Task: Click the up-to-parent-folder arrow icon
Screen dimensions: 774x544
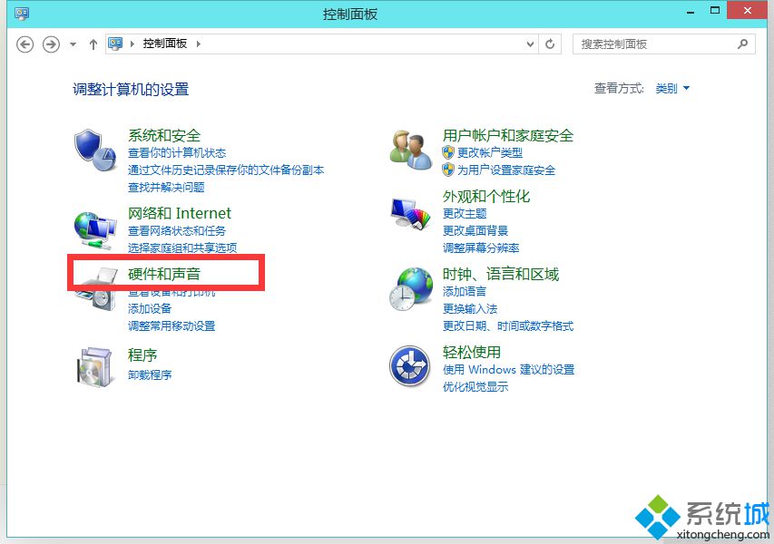Action: [93, 44]
